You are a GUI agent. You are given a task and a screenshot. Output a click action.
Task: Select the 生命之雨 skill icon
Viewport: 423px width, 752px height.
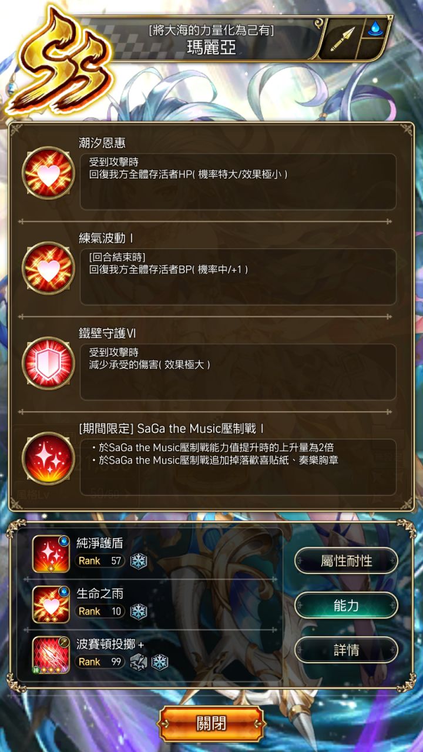pos(51,605)
